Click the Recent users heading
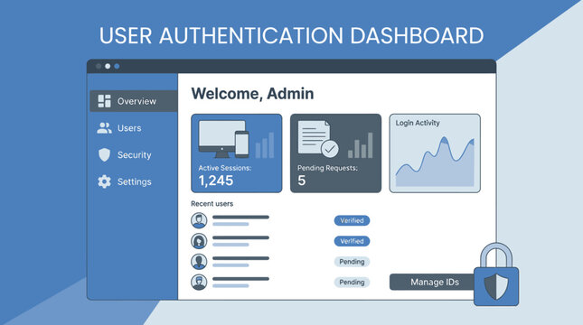This screenshot has height=325, width=583. point(212,203)
